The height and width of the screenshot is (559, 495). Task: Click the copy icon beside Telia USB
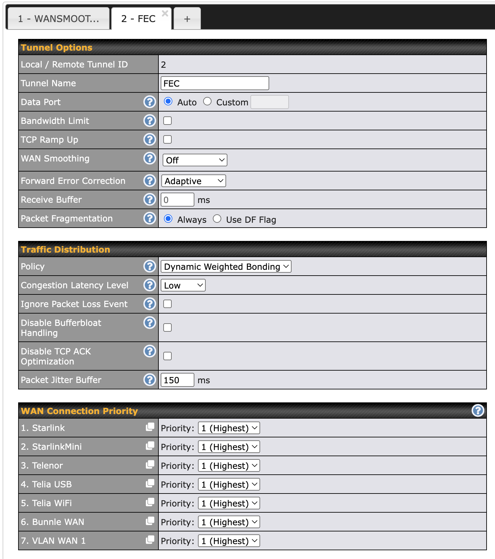(150, 483)
